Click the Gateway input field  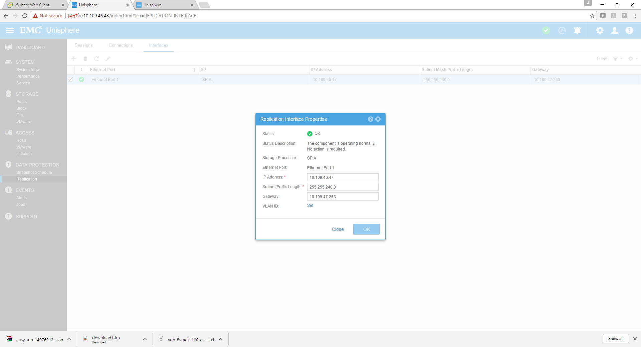click(343, 197)
